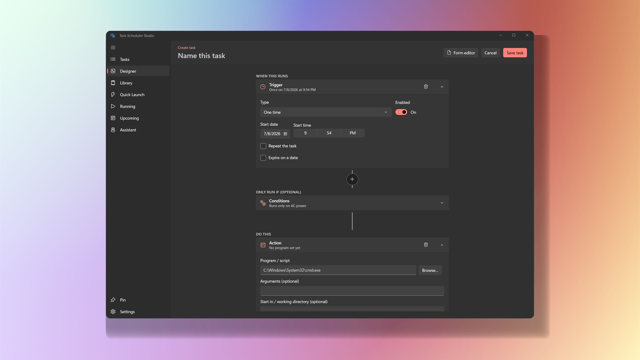Open the hamburger navigation menu
The height and width of the screenshot is (360, 640).
[x=113, y=47]
